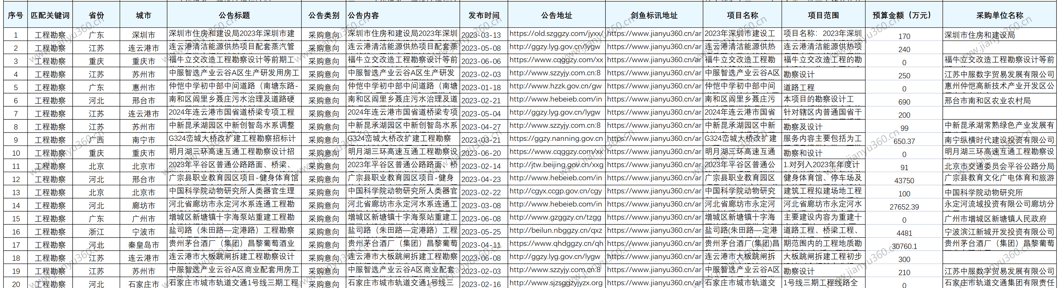Select the 公告地址 header cell
The height and width of the screenshot is (288, 1060).
pyautogui.click(x=556, y=16)
